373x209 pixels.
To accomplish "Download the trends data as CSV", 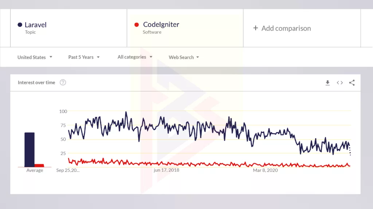I will pyautogui.click(x=327, y=83).
